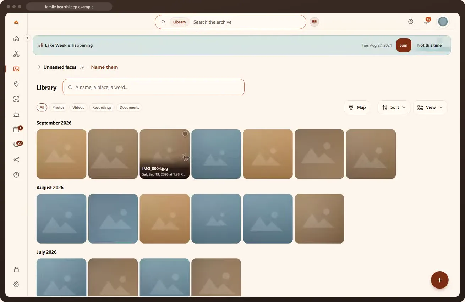This screenshot has height=302, width=465.
Task: Open the calendar icon with badge 1
Action: pos(16,129)
